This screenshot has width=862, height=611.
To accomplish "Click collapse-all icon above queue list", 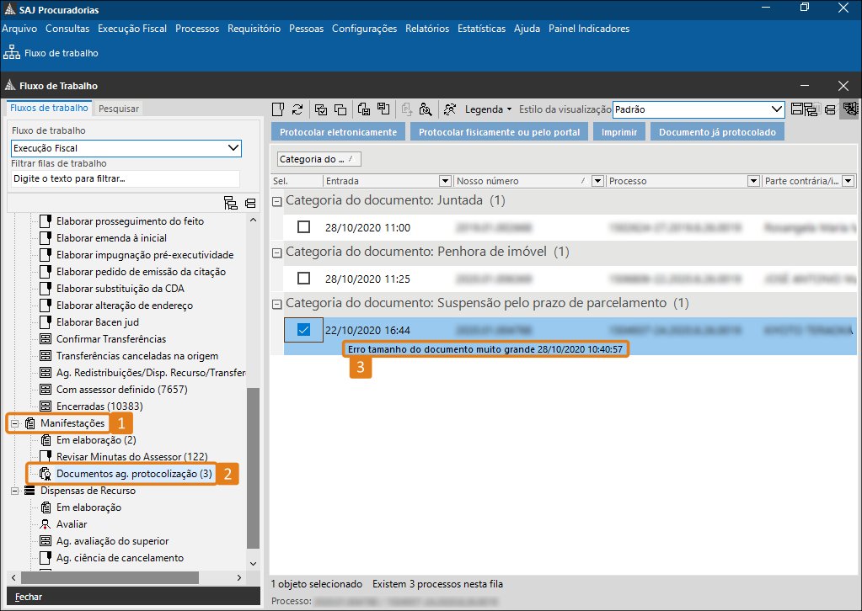I will click(x=249, y=203).
